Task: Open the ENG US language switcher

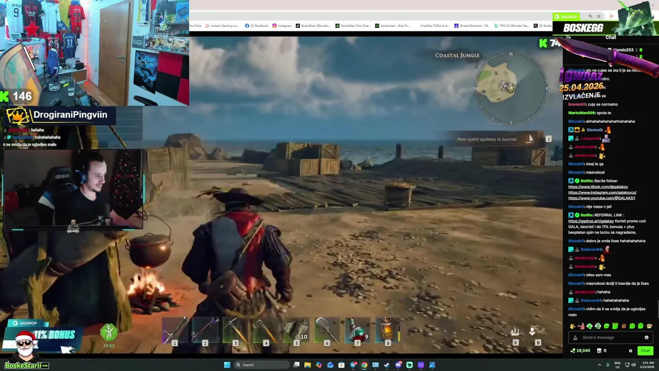Action: coord(617,365)
